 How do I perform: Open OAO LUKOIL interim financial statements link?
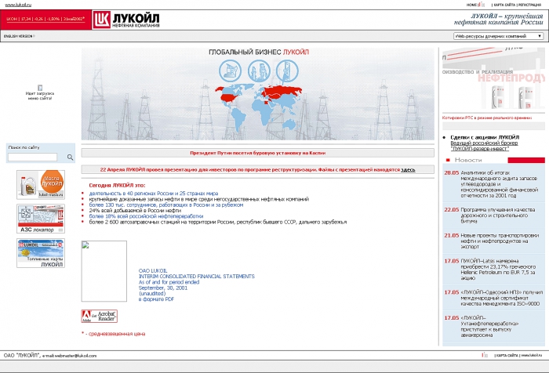point(196,282)
